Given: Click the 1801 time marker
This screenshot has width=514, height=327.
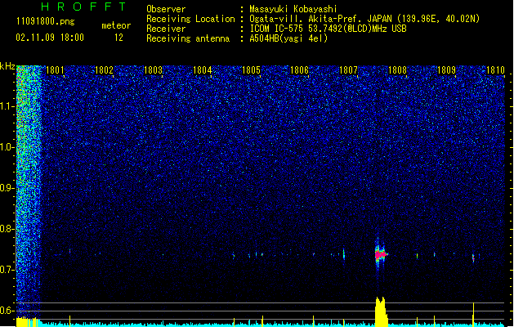Looking at the screenshot, I should [55, 70].
